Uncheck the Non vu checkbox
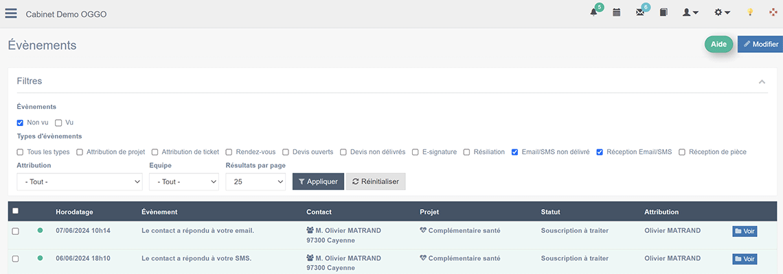 (21, 123)
